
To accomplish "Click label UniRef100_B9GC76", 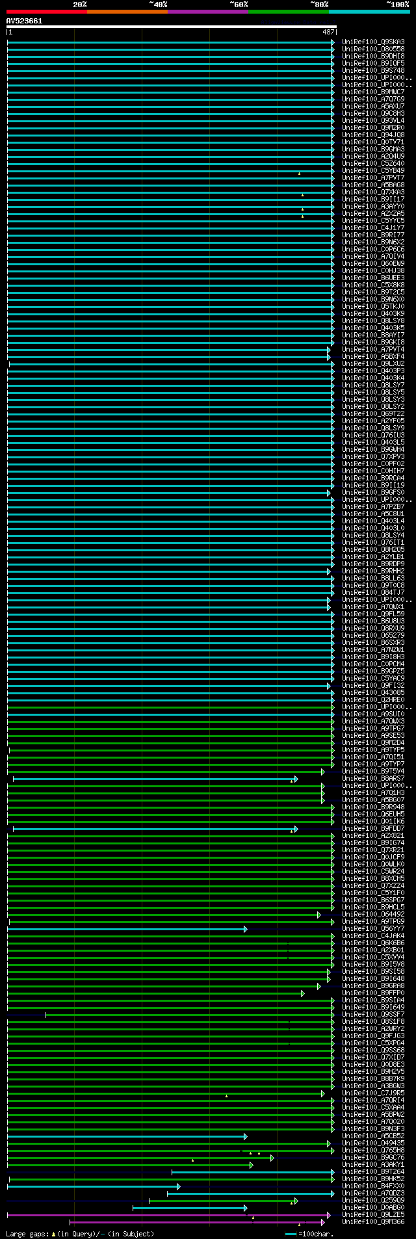I will [373, 1157].
